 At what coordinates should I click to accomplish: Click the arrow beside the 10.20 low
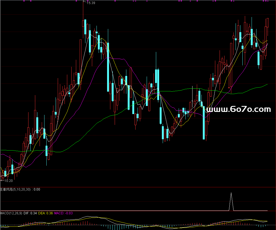click(x=2, y=180)
